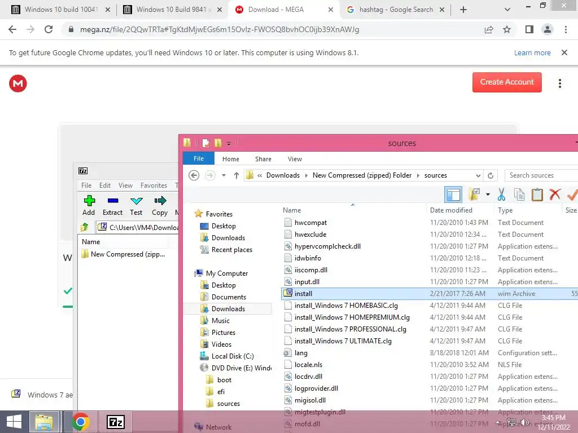Open 7-Zip Edit menu
The width and height of the screenshot is (578, 433).
point(104,185)
